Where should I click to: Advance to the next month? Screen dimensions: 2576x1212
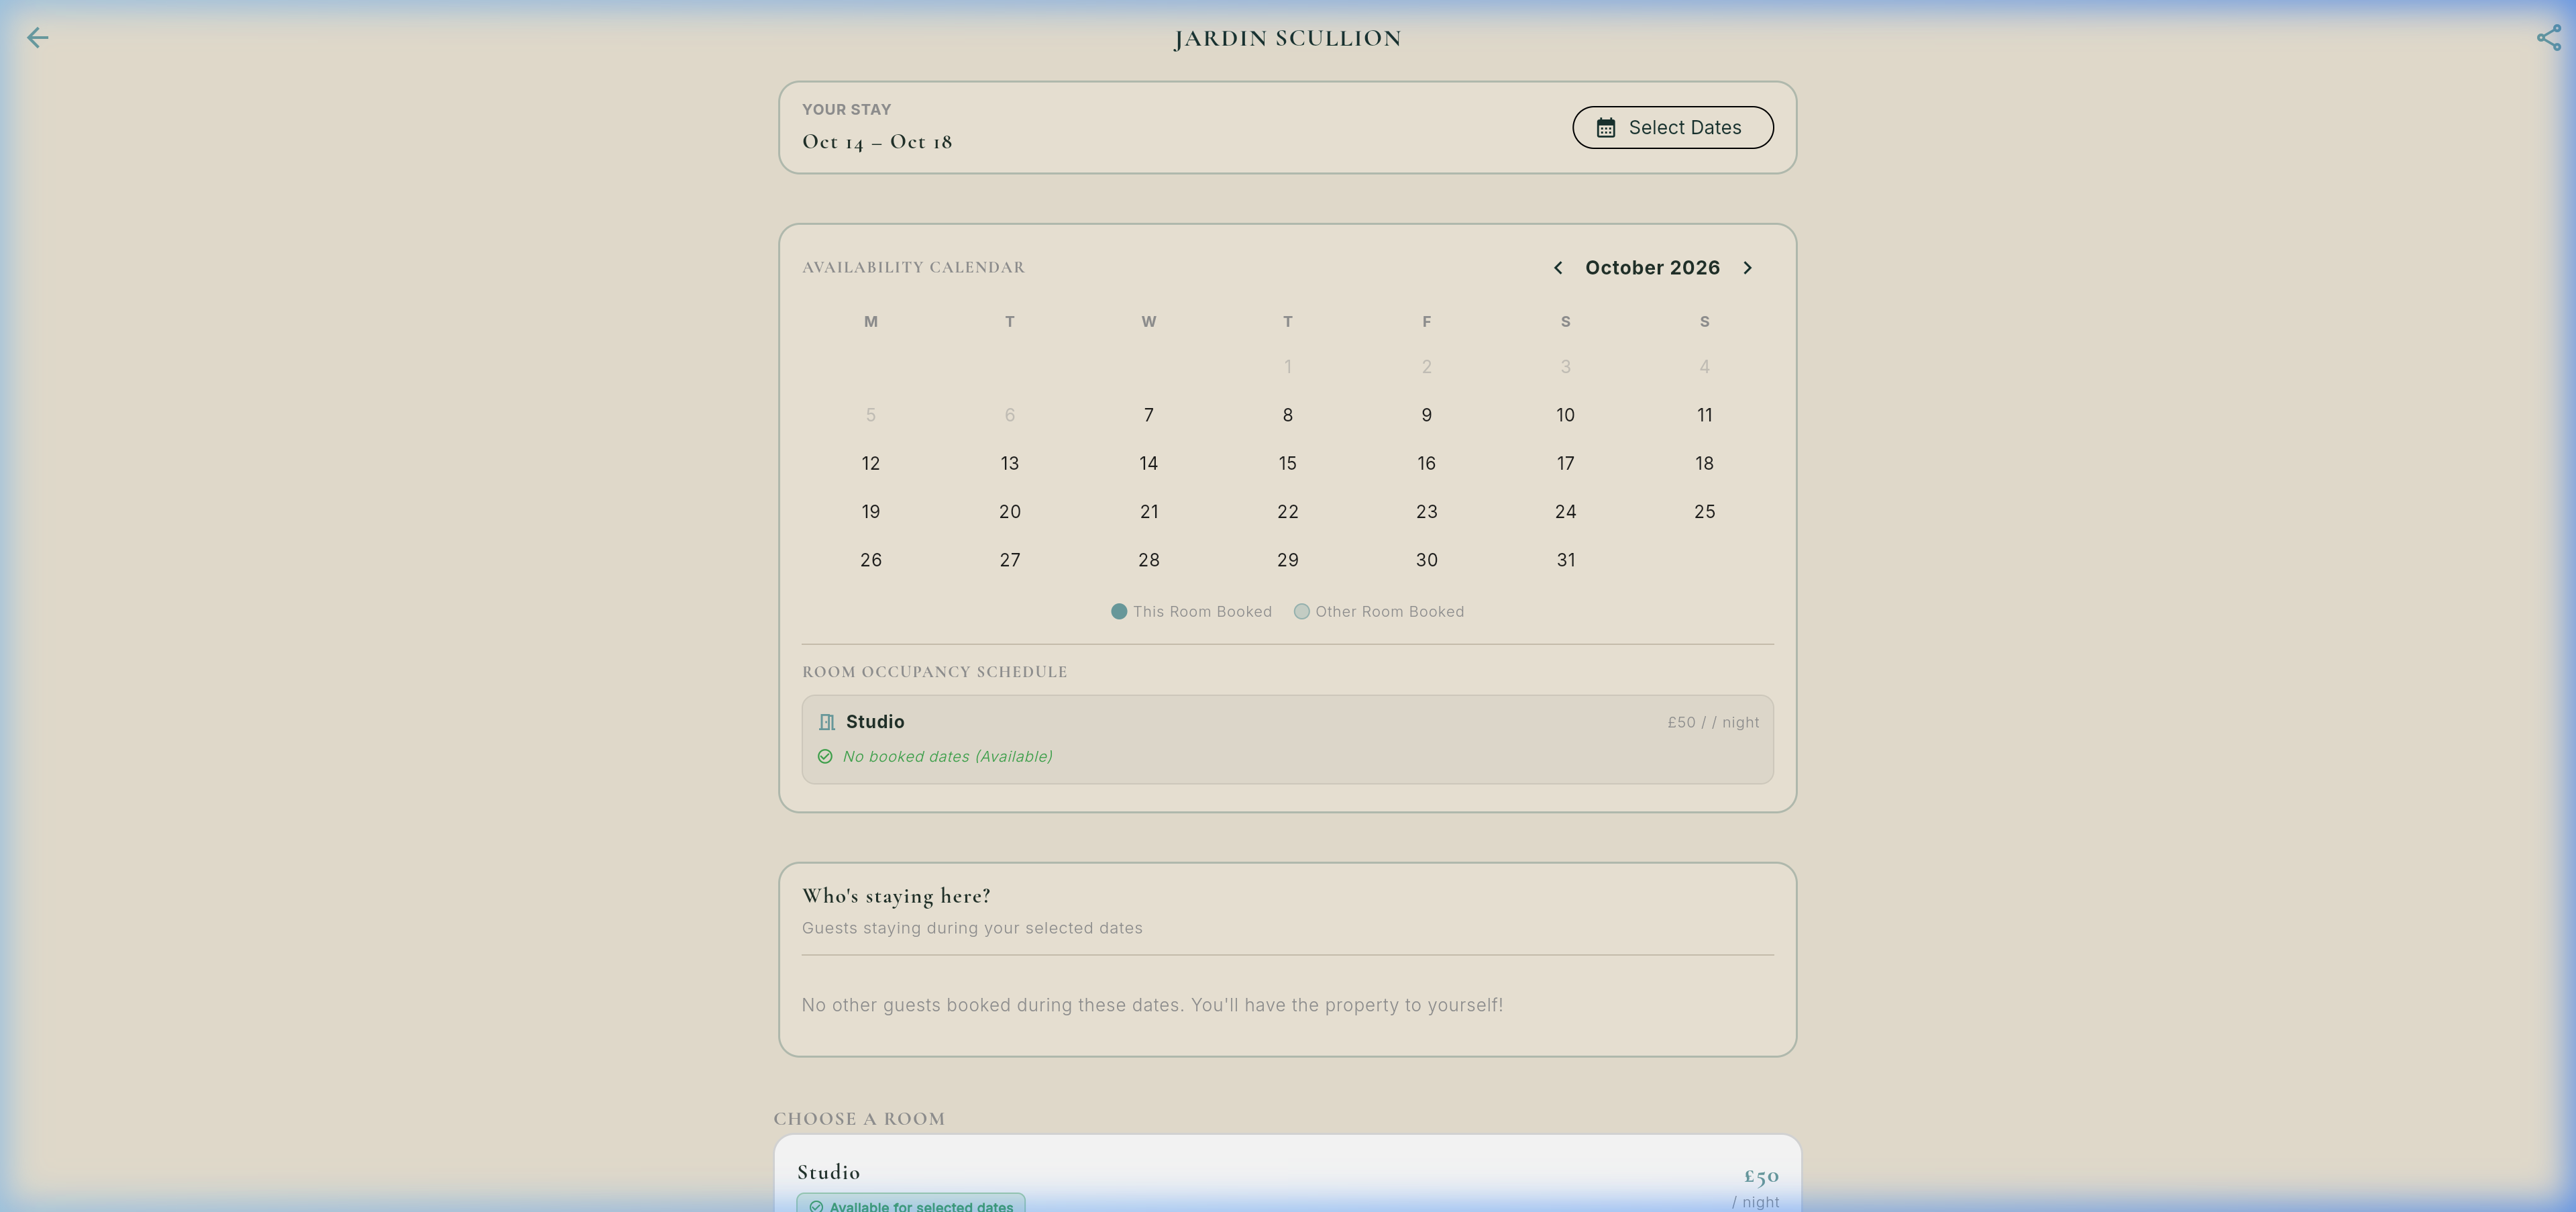pos(1747,268)
